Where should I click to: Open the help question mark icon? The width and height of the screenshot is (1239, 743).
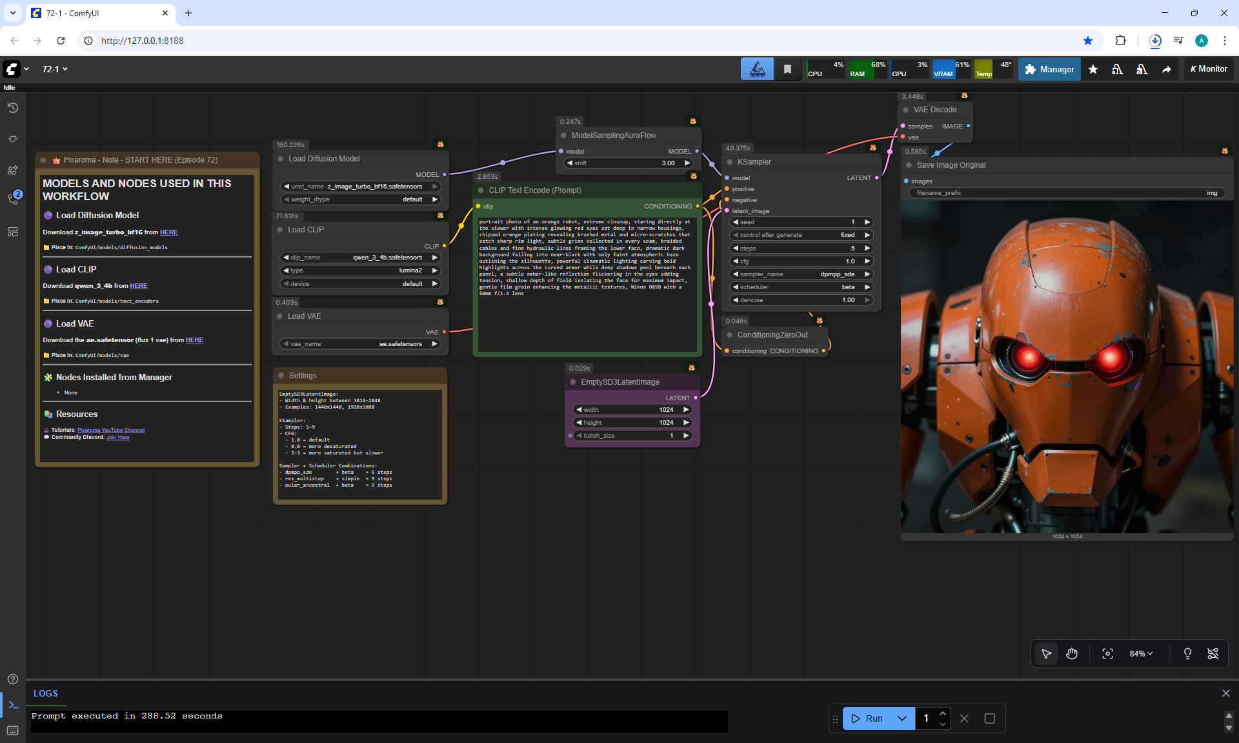(x=12, y=679)
